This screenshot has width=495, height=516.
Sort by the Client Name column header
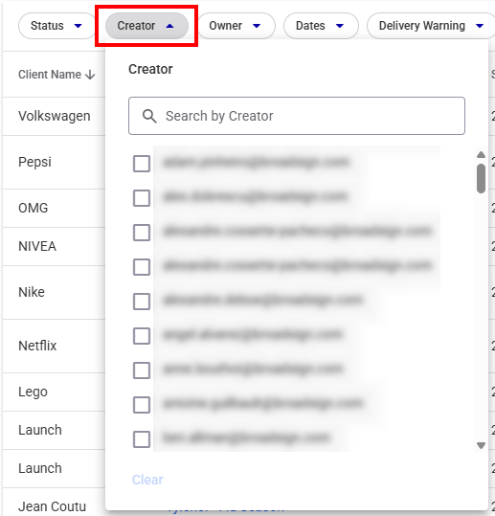[x=50, y=75]
